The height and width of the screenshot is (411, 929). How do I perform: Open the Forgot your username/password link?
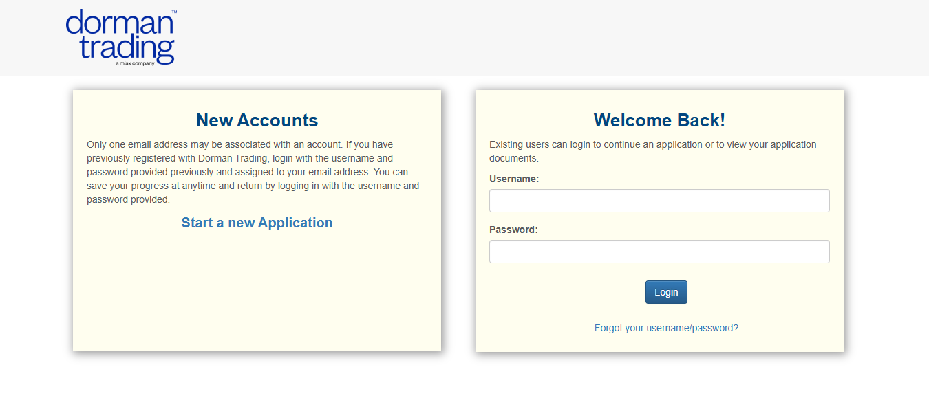[665, 328]
